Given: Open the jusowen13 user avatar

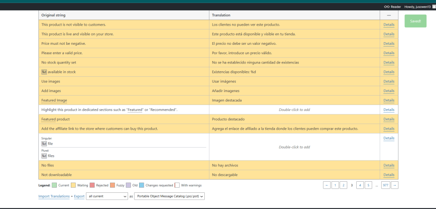Looking at the screenshot, I should click(x=434, y=7).
